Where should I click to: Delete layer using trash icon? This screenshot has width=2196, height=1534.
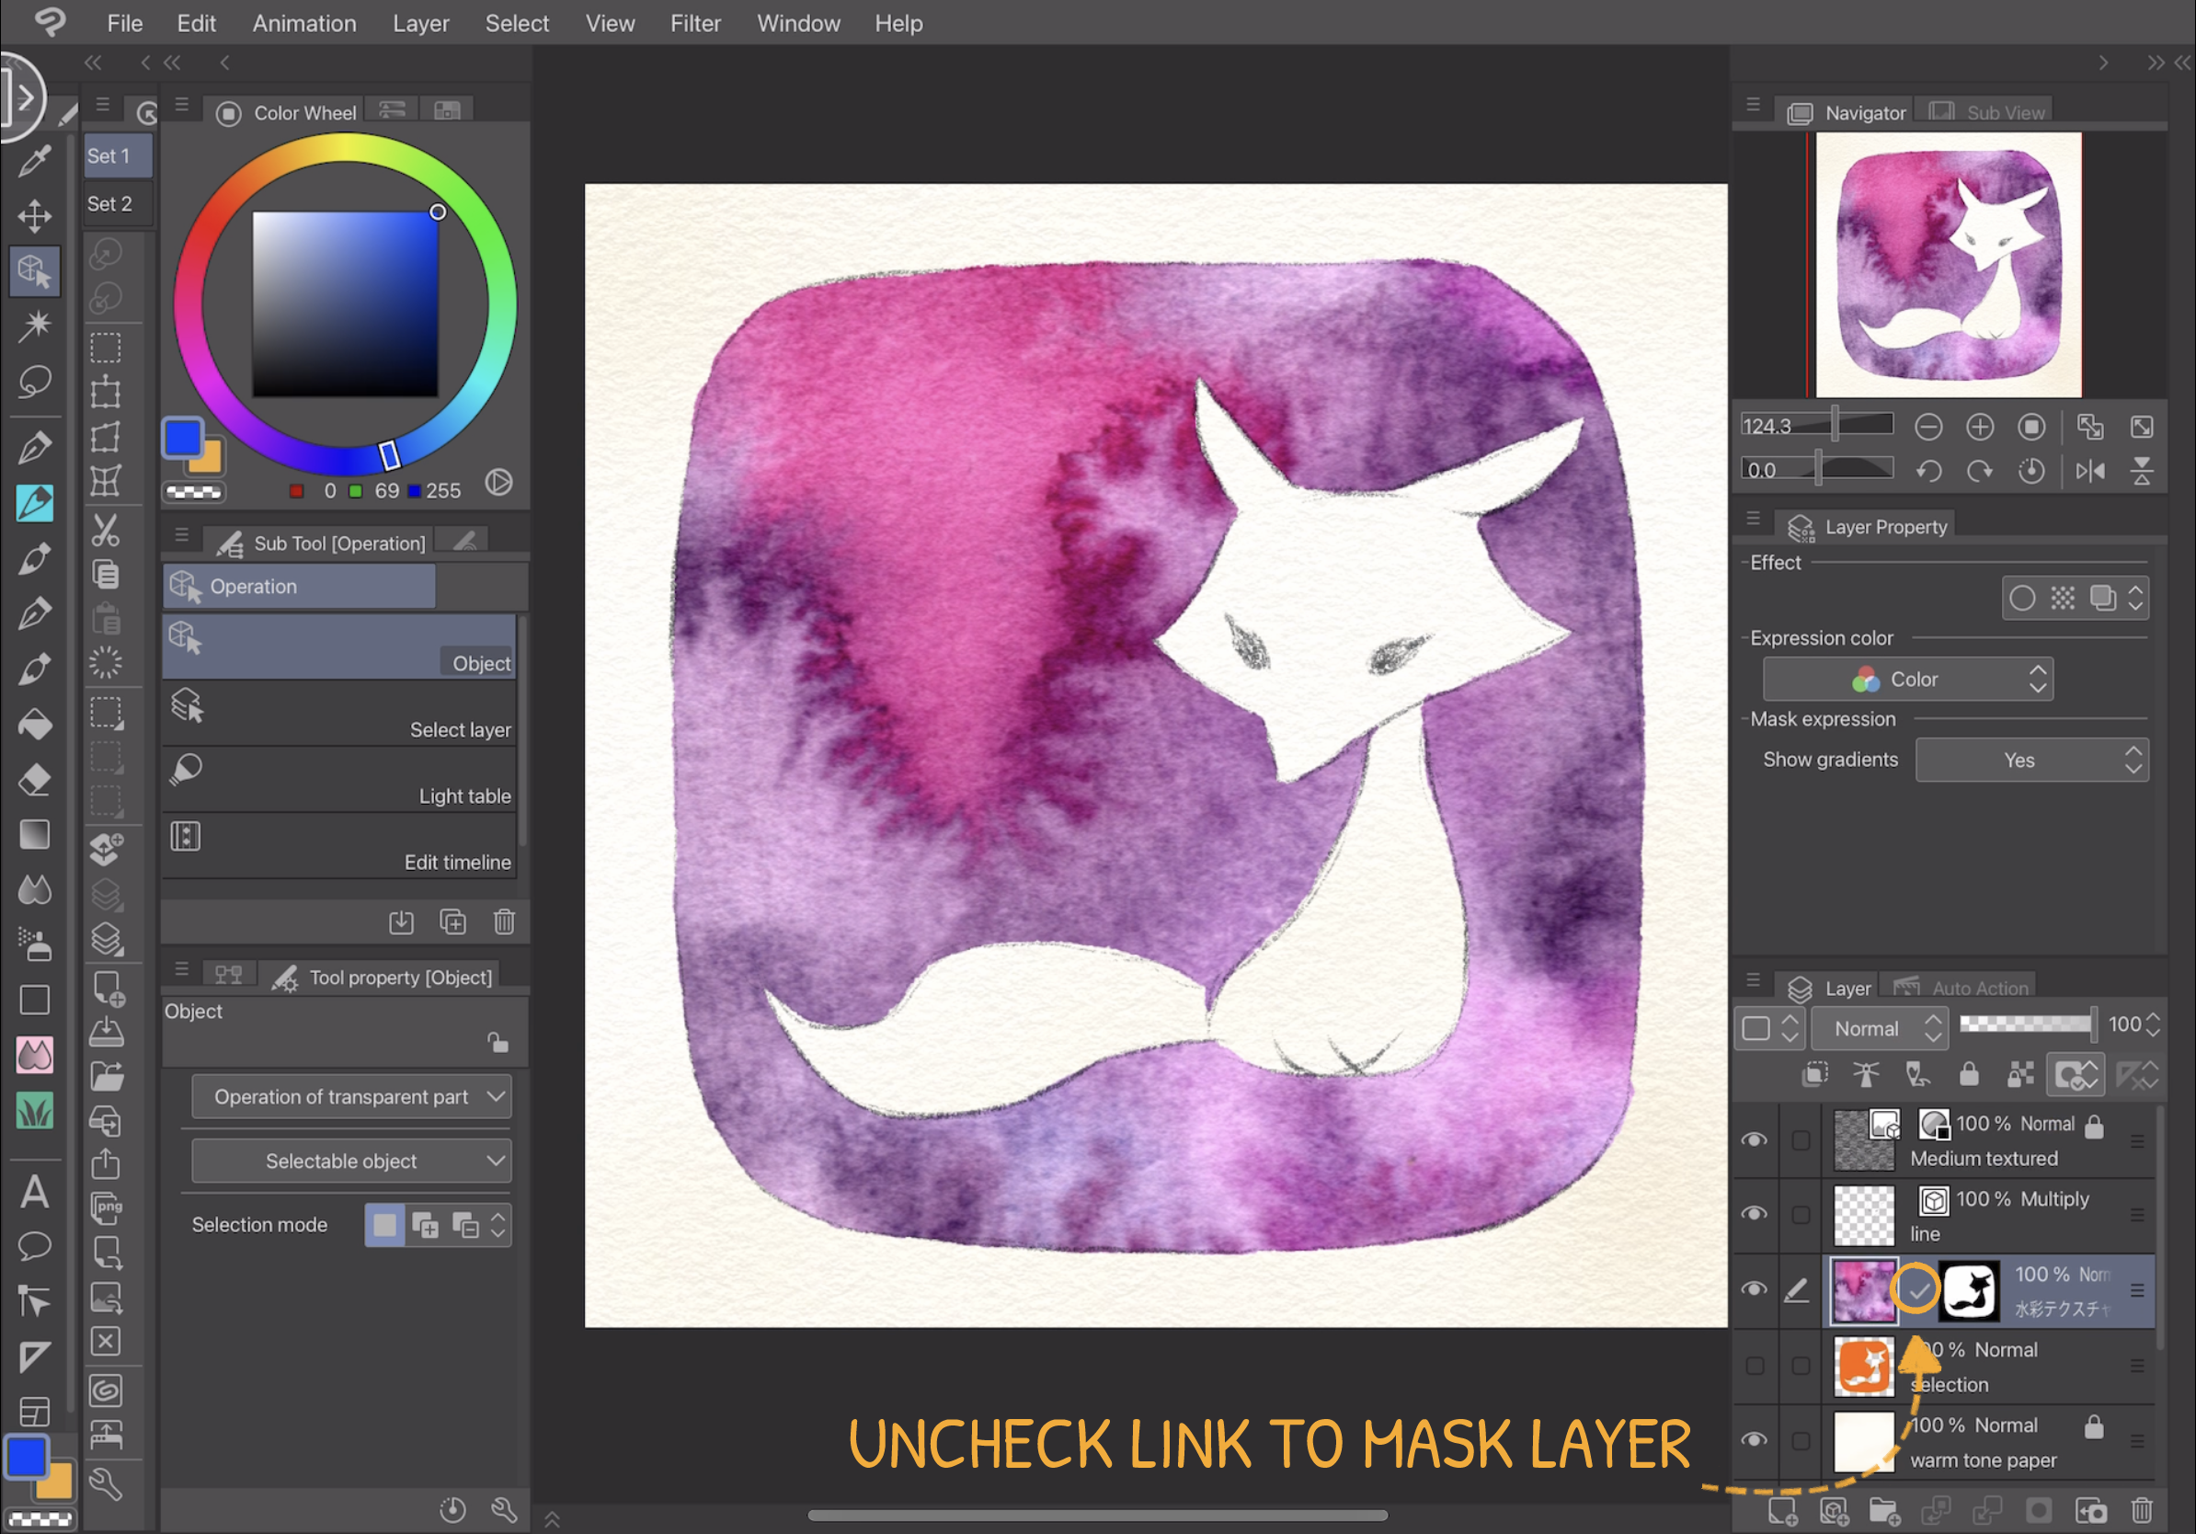(2143, 1509)
